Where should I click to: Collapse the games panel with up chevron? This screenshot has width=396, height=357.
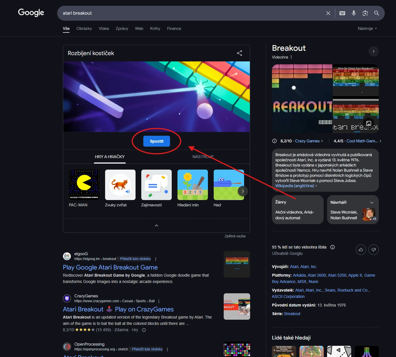click(x=157, y=226)
